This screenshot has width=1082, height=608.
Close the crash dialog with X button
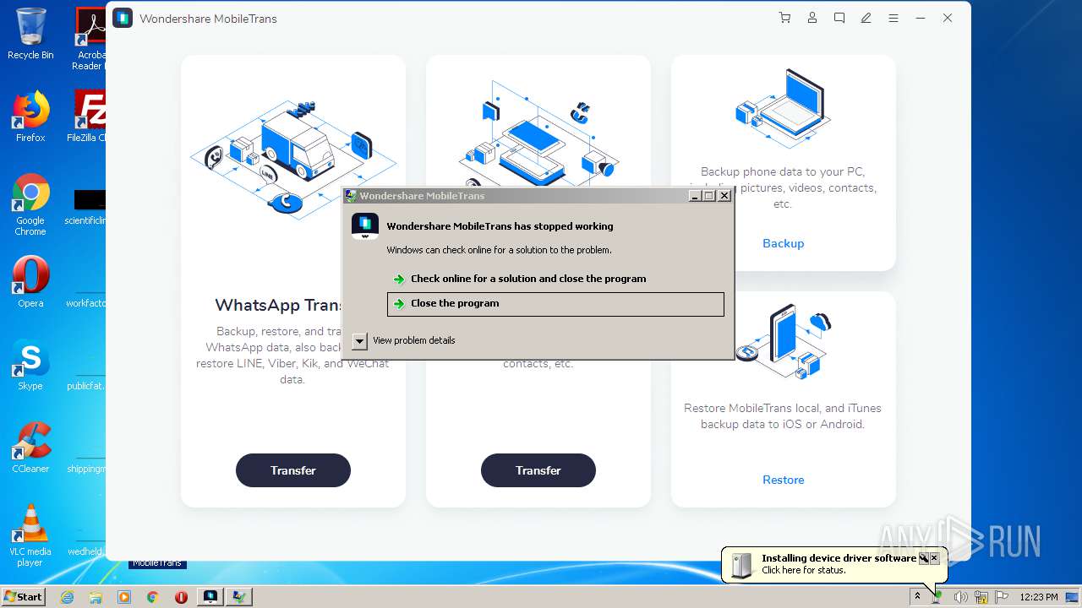click(724, 196)
